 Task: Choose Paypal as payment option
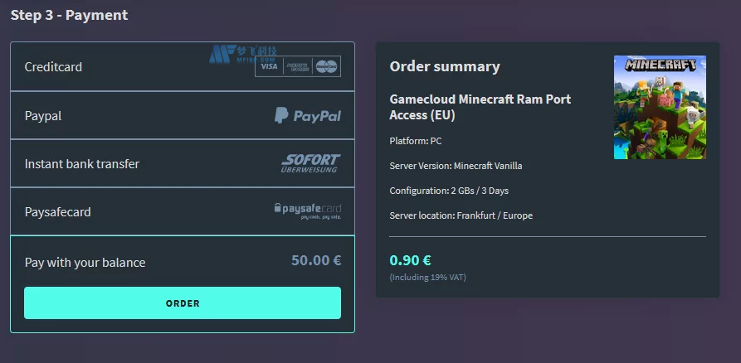click(x=43, y=116)
